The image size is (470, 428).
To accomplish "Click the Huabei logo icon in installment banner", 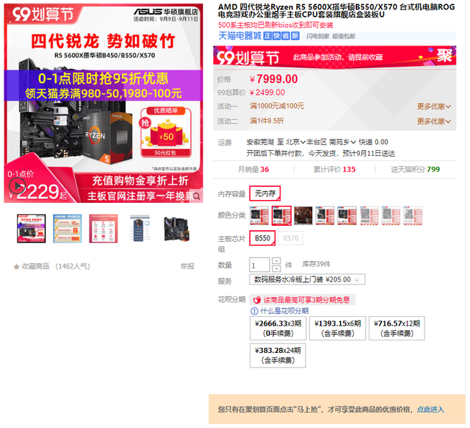I will 257,300.
